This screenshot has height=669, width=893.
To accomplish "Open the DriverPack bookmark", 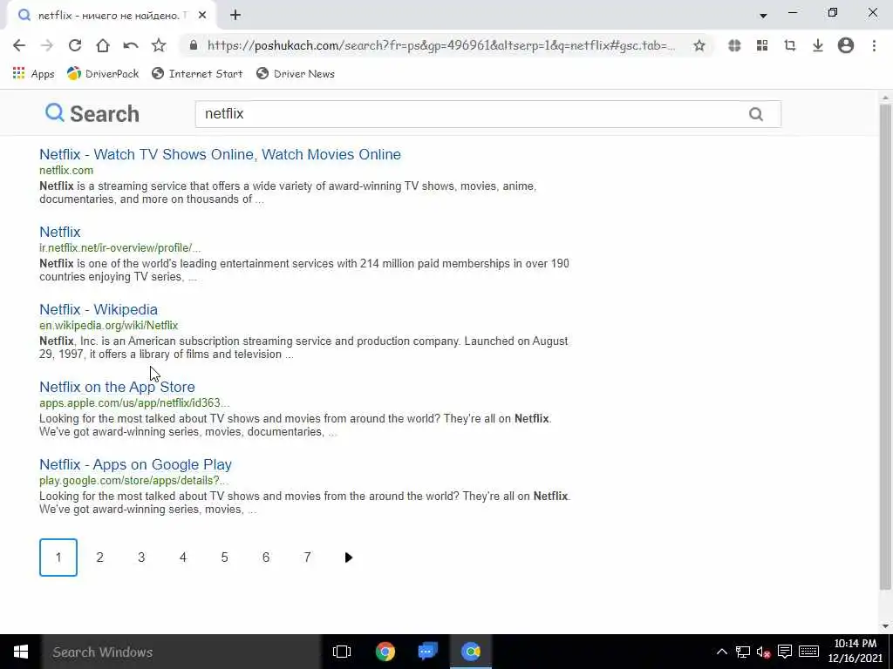I will pos(103,73).
